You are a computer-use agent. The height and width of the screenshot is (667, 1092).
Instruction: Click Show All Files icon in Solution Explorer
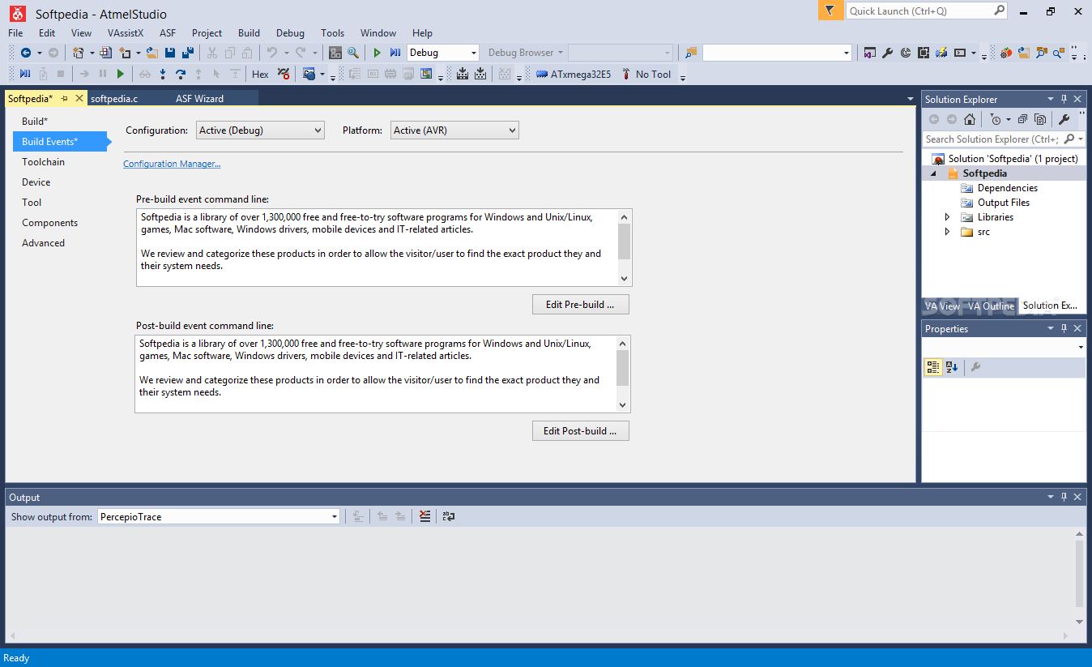tap(1040, 119)
